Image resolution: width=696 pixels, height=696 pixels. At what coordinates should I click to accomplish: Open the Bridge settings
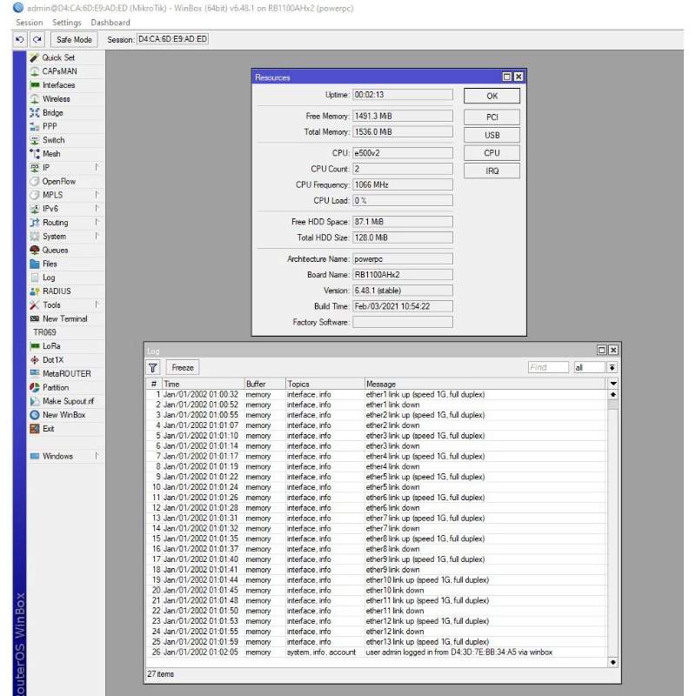(x=52, y=113)
